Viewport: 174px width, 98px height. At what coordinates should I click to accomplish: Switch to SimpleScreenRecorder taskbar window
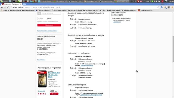click(106, 1)
